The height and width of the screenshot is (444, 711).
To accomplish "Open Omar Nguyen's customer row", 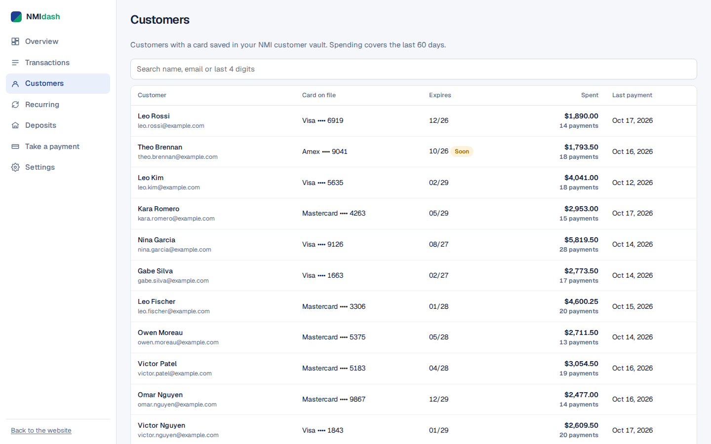I will click(413, 400).
